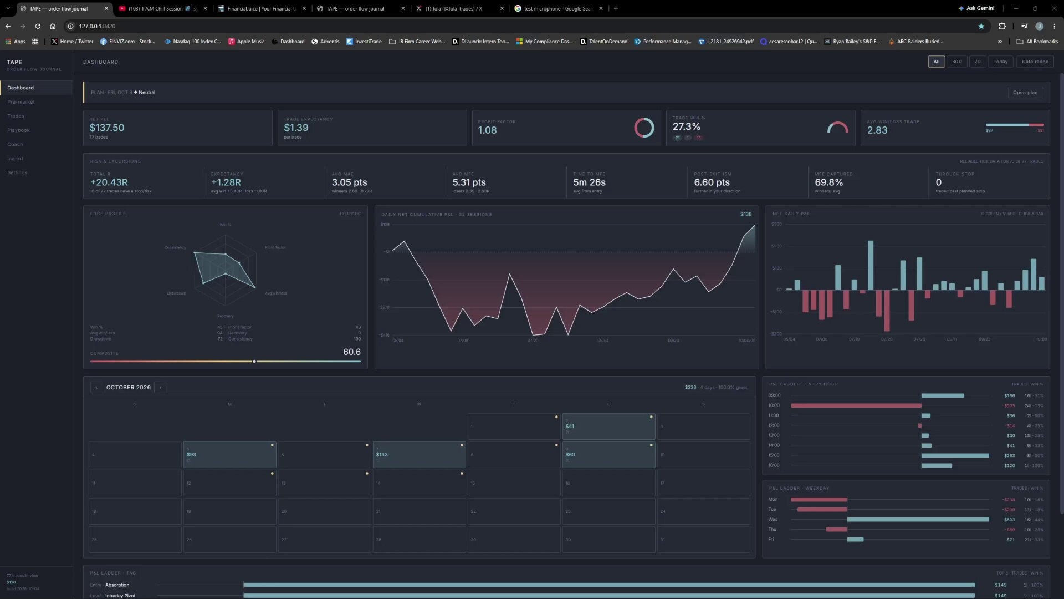Open the Apple Music bookmark
This screenshot has height=599, width=1064.
click(247, 42)
